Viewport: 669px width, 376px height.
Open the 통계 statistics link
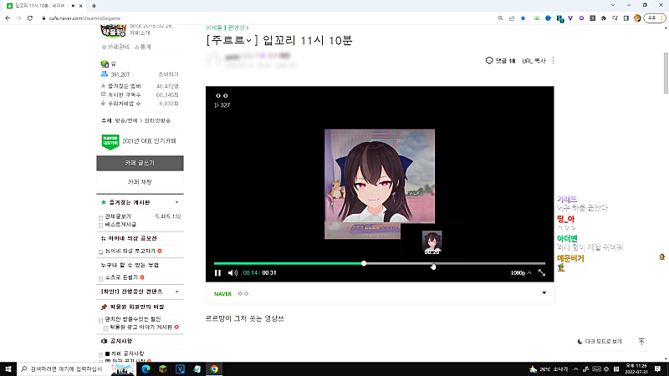[x=143, y=47]
